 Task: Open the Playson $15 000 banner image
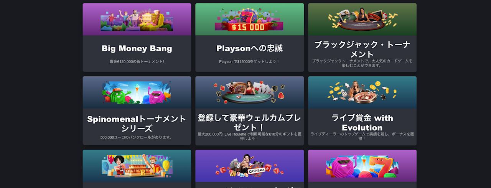(x=249, y=19)
